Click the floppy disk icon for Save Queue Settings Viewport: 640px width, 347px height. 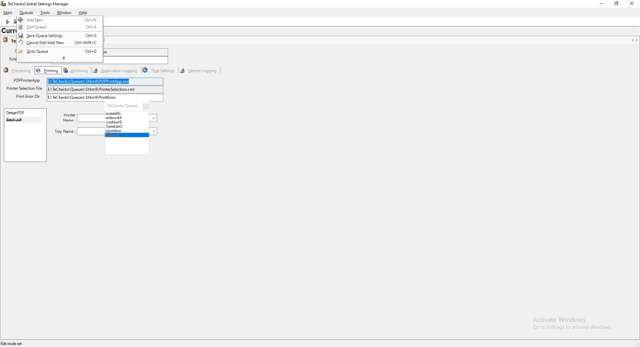[20, 36]
